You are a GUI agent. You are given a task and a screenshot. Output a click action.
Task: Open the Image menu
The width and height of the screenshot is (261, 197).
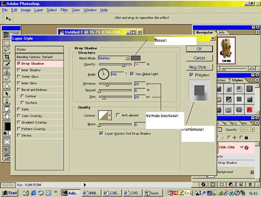point(26,10)
